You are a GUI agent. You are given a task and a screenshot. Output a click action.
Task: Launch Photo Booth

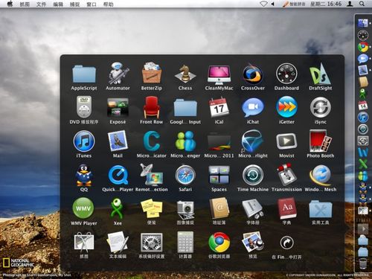pyautogui.click(x=320, y=141)
